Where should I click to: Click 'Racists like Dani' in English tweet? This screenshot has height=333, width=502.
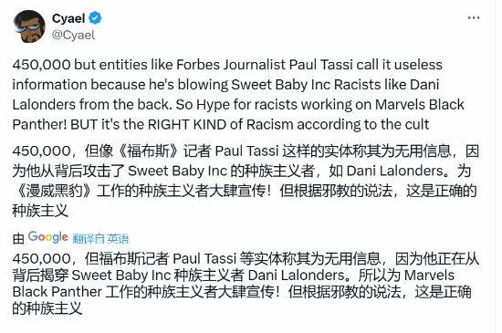click(386, 85)
